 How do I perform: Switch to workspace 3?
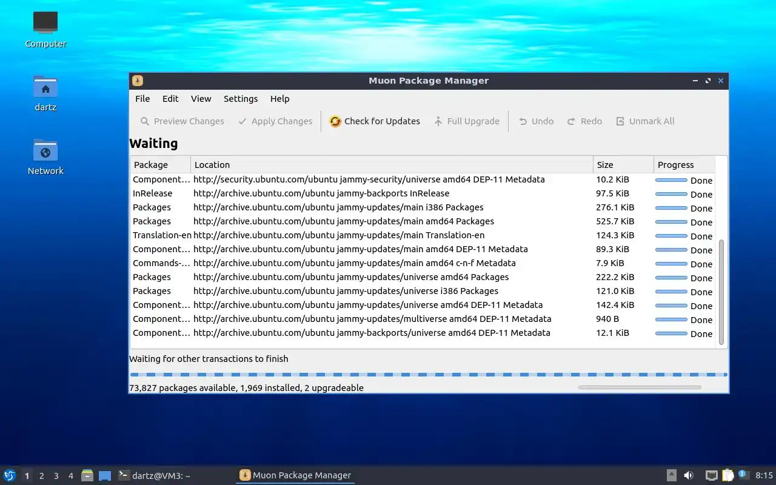(x=56, y=476)
